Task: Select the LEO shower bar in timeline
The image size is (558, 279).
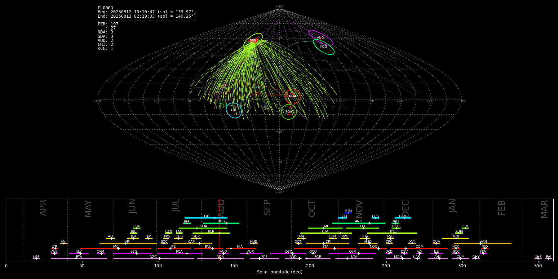Action: click(362, 228)
